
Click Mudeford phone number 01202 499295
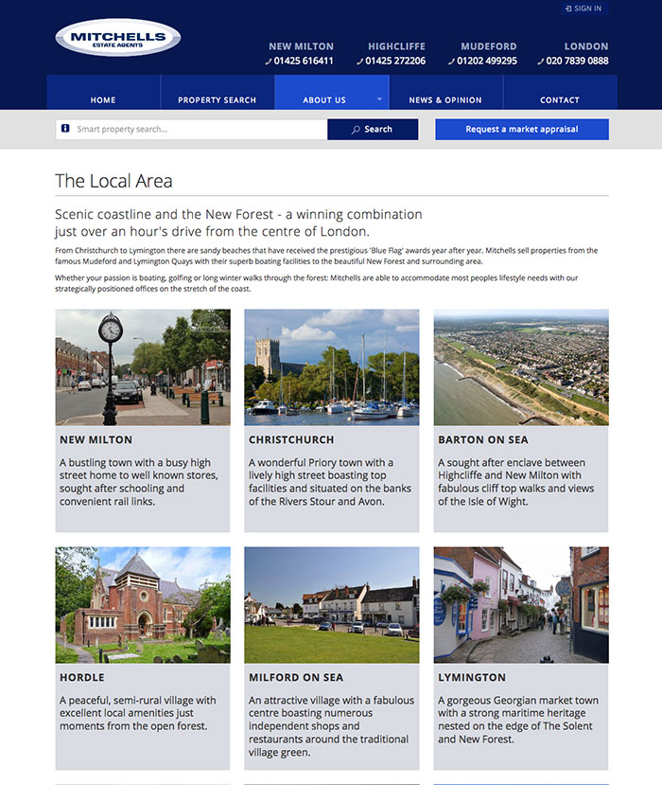pyautogui.click(x=487, y=61)
